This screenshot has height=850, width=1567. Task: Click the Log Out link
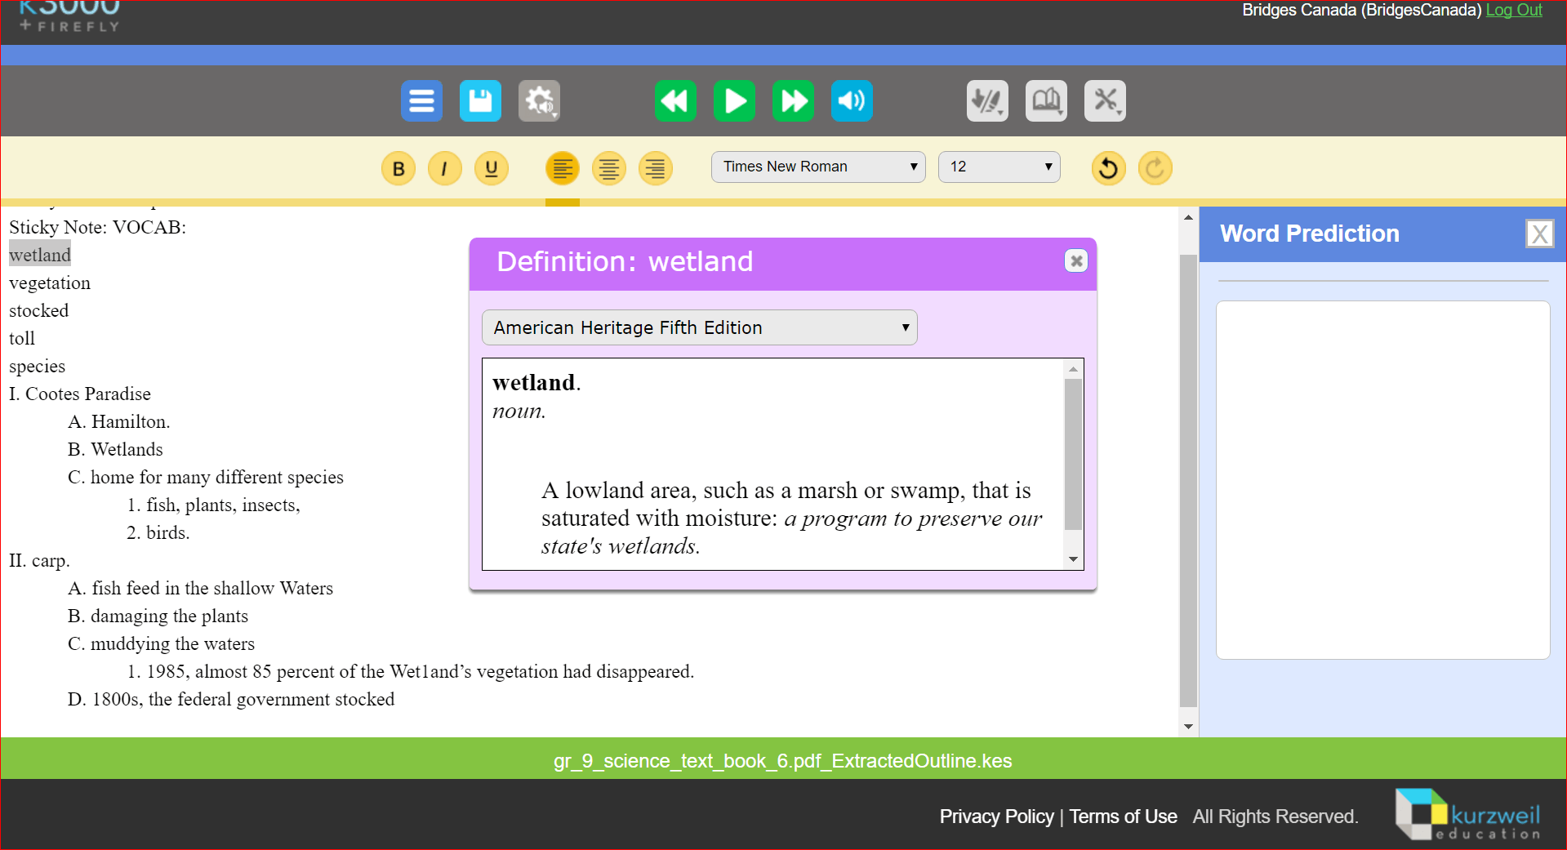pos(1513,11)
